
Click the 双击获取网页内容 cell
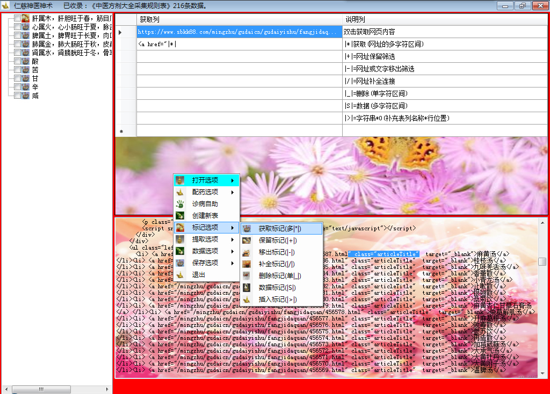point(445,32)
